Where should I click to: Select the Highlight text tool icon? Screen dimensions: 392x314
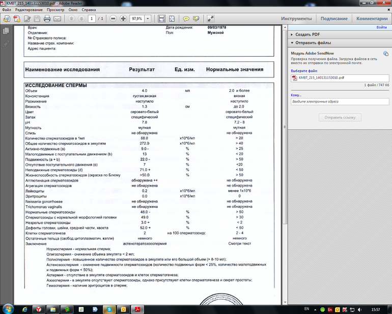click(196, 19)
